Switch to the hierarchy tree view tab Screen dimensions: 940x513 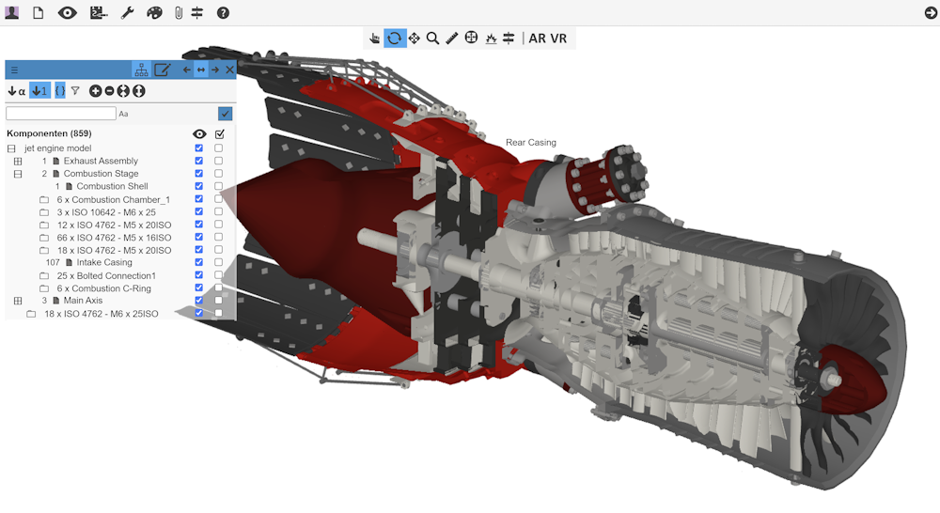[x=141, y=70]
